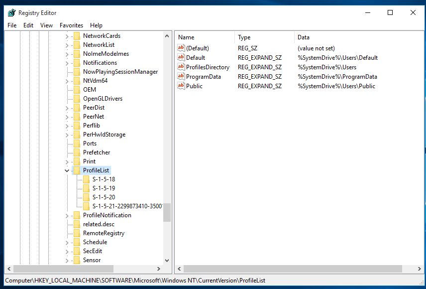Click the NowPlayingSessionManager folder icon
The image size is (426, 289).
pos(77,72)
